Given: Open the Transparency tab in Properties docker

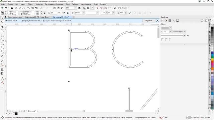Looking at the screenshot, I should (x=170, y=21).
